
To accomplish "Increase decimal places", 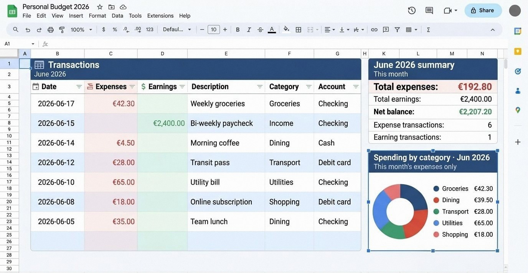I will (138, 29).
